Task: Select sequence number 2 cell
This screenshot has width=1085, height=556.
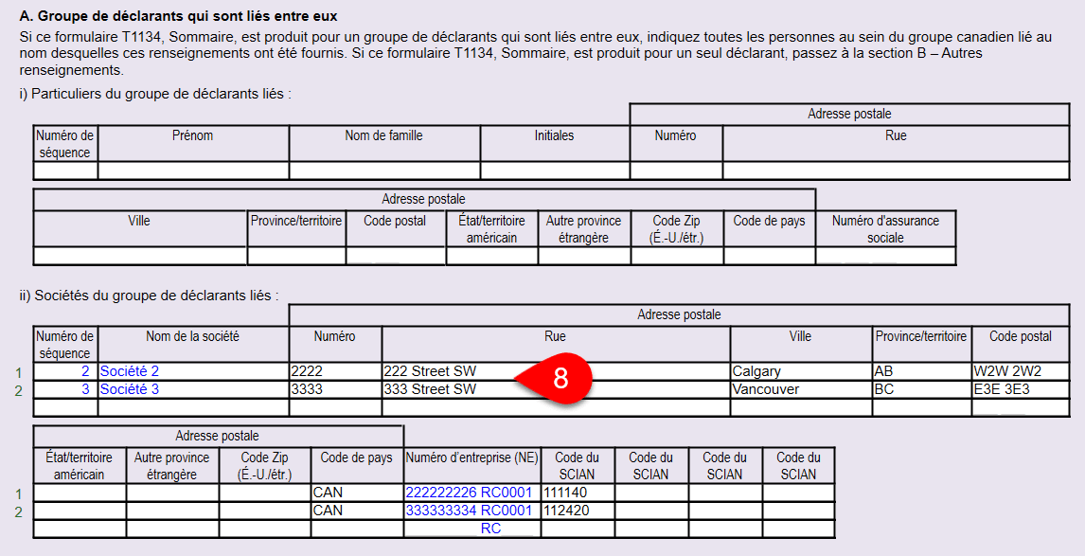Action: 65,372
